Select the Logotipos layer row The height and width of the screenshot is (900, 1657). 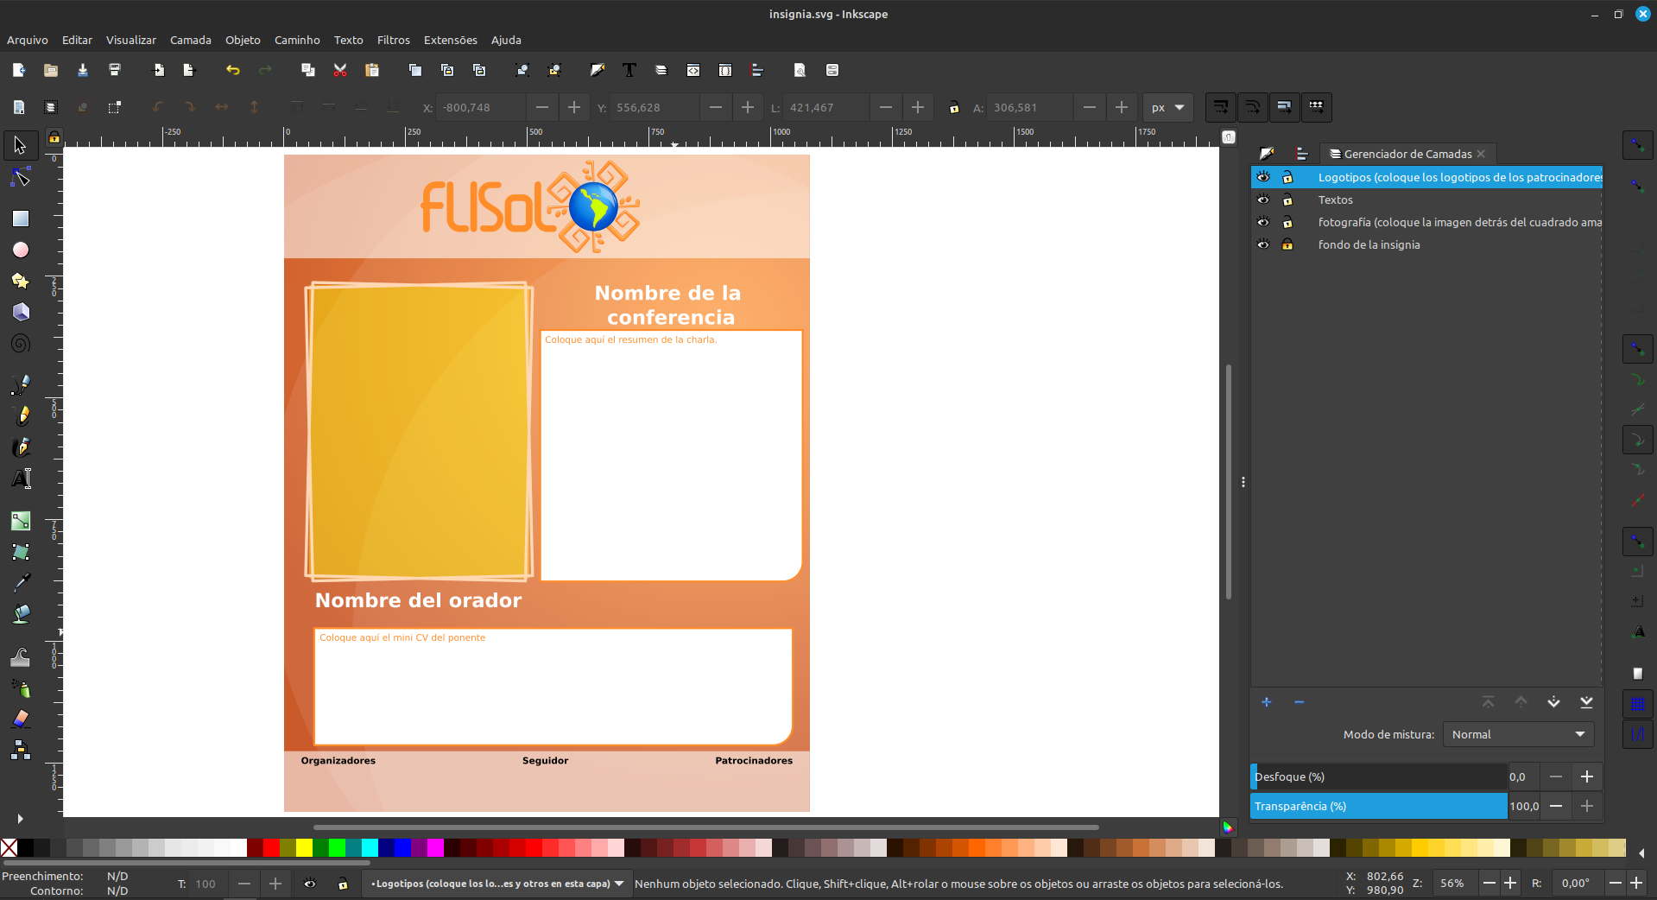coord(1458,177)
